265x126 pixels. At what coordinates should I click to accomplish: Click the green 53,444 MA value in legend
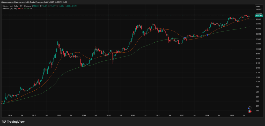26,9
